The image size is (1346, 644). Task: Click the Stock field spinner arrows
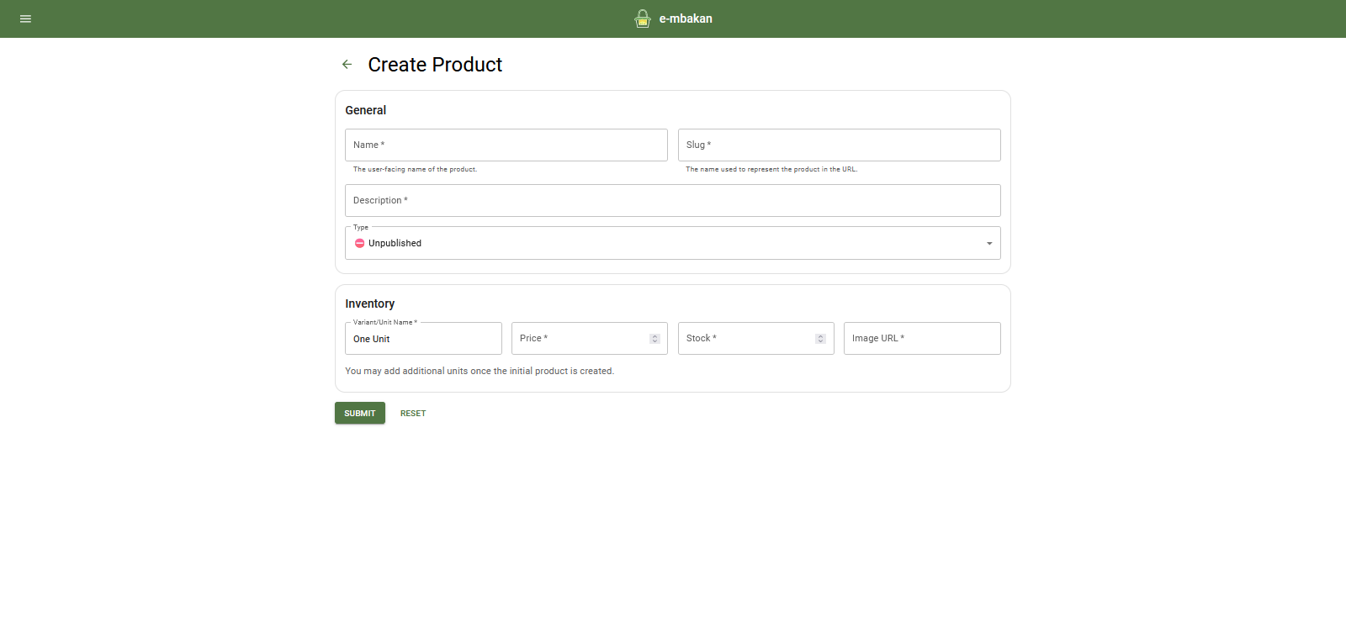(820, 339)
